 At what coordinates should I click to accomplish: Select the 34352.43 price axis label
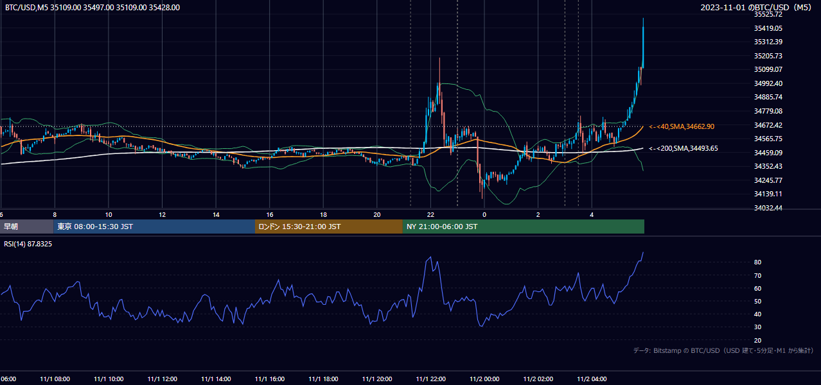click(768, 166)
